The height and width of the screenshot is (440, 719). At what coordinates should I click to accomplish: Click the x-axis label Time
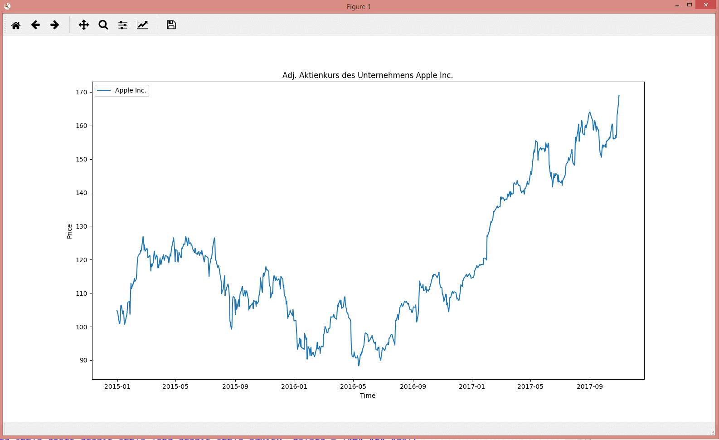[368, 396]
